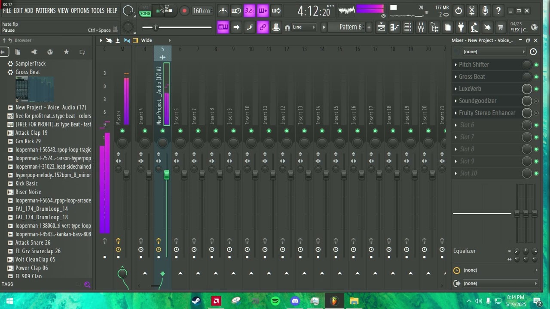Screen dimensions: 550x309
Task: Toggle typing keyboard to piano
Action: point(223,27)
